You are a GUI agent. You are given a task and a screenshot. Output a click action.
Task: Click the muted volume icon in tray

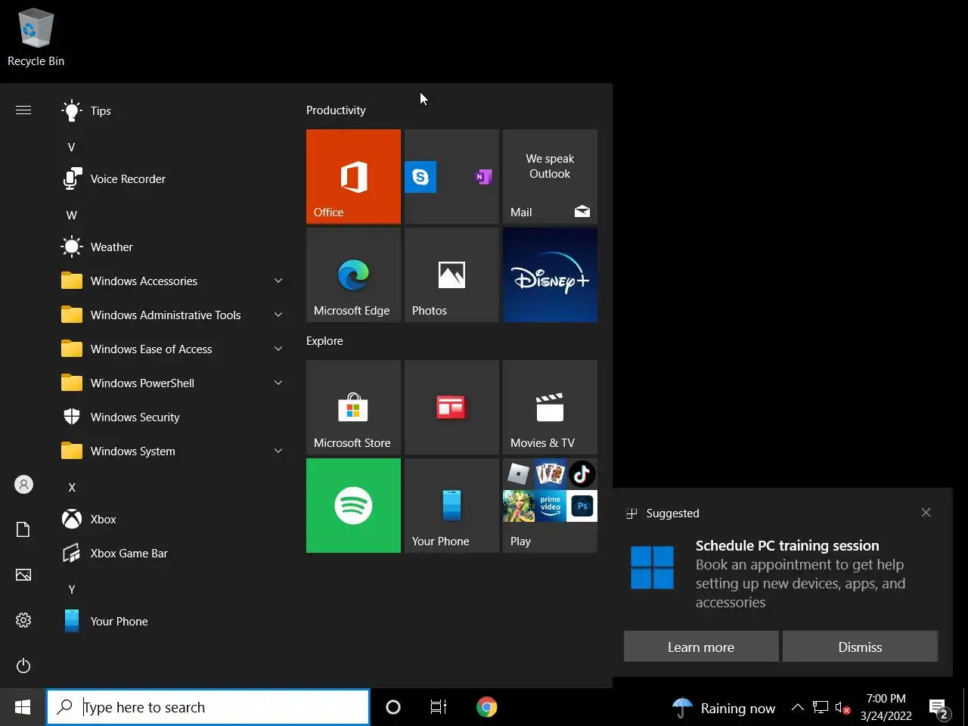(842, 708)
